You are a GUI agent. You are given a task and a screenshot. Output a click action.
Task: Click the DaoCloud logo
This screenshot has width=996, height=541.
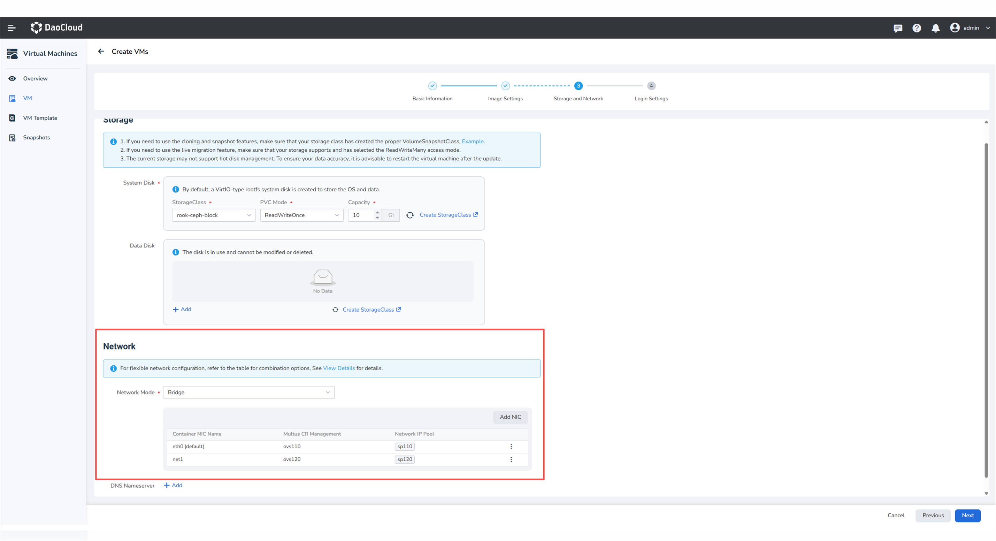click(56, 28)
